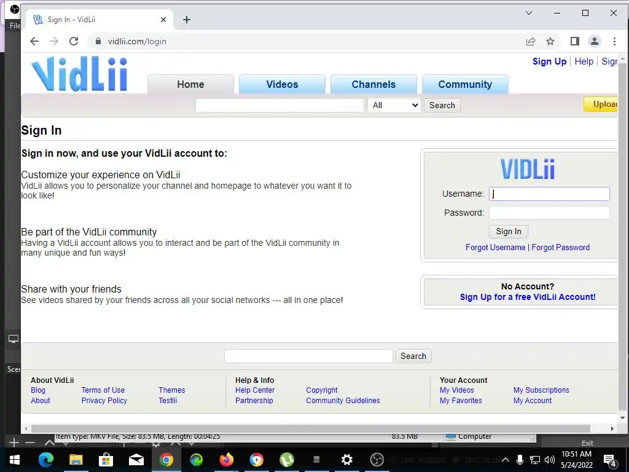629x472 pixels.
Task: Open the Chrome profile avatar
Action: (595, 41)
